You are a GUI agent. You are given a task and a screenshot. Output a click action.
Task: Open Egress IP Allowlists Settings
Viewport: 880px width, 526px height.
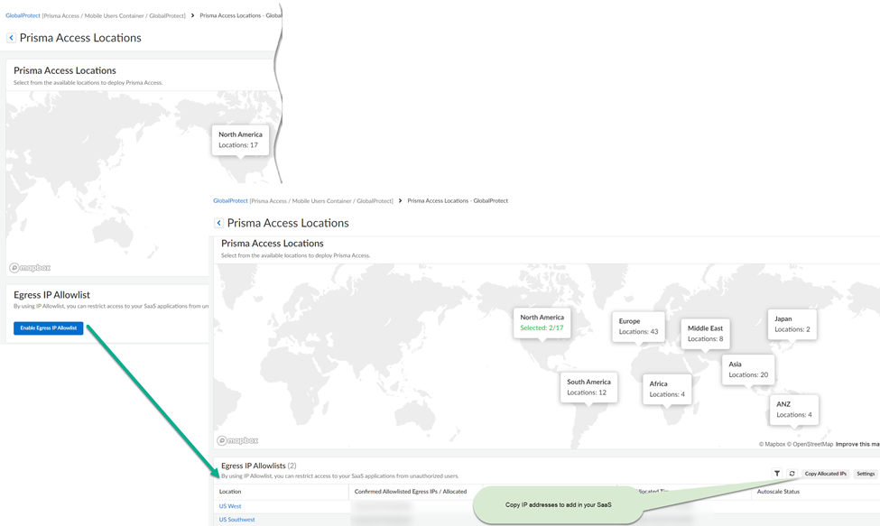pos(866,474)
